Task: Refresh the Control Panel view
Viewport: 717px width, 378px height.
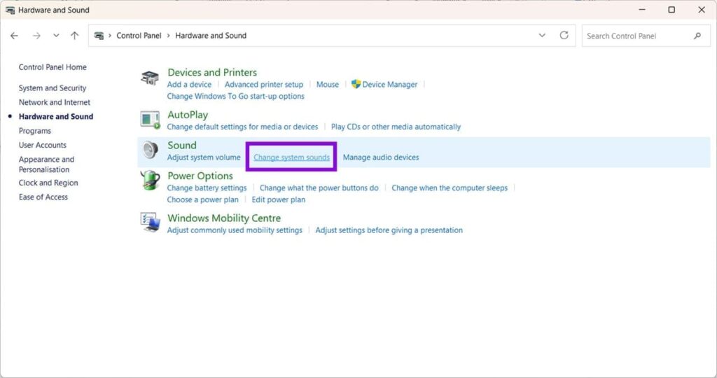Action: (564, 35)
